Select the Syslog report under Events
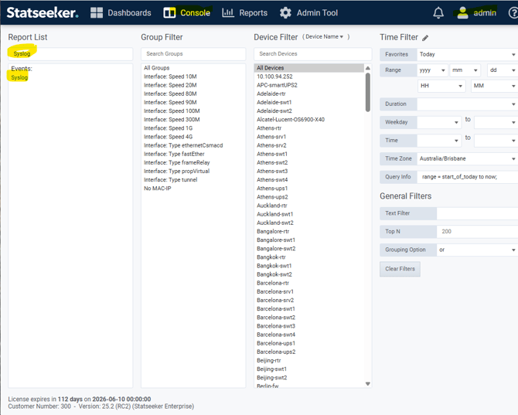This screenshot has height=415, width=518. point(19,78)
